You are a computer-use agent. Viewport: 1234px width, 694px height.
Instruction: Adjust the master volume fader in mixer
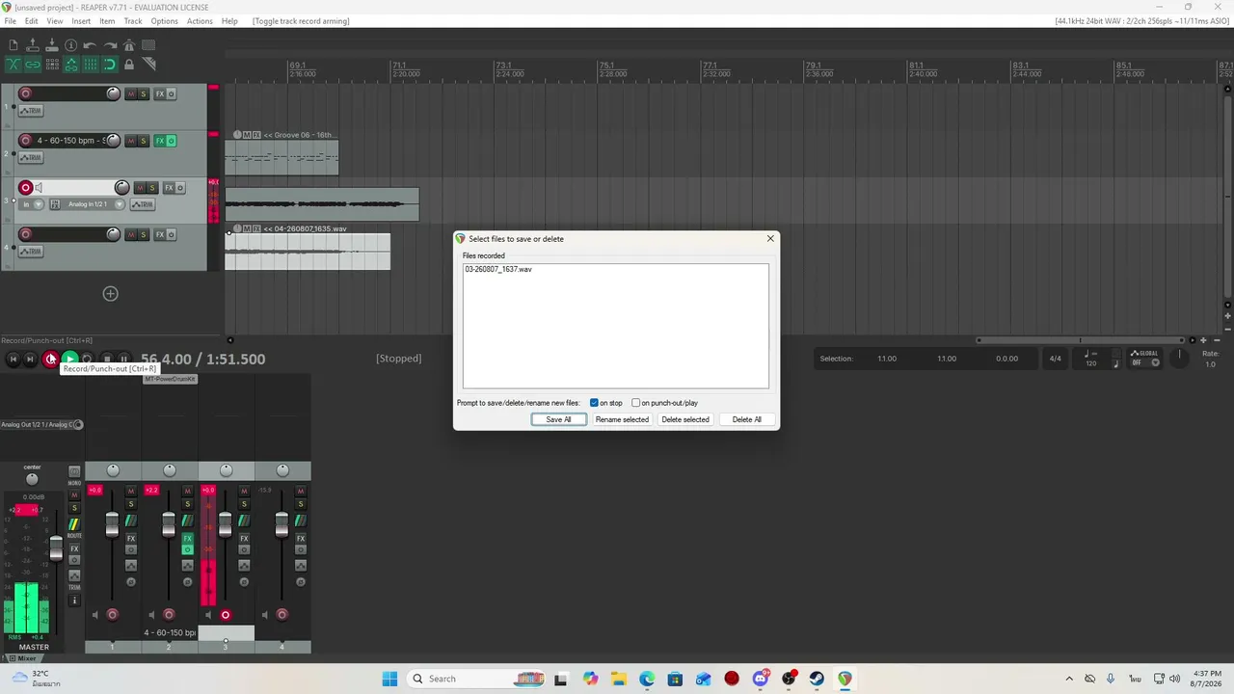click(x=56, y=548)
